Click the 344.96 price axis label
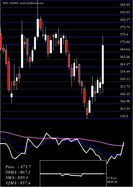 pyautogui.click(x=125, y=101)
